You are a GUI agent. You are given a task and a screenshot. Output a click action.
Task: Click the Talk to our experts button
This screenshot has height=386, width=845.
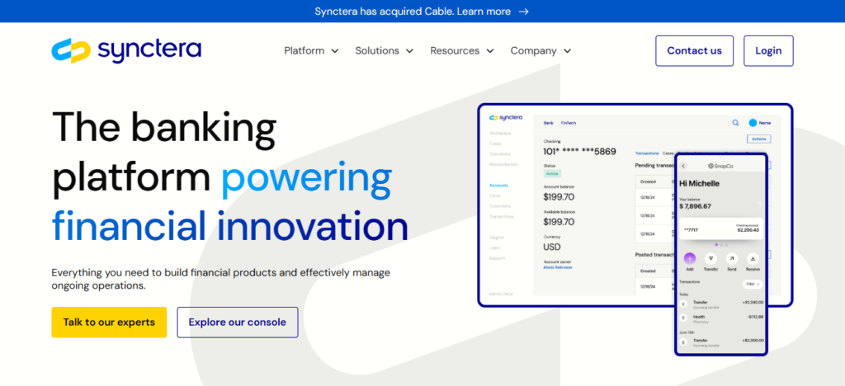tap(109, 322)
